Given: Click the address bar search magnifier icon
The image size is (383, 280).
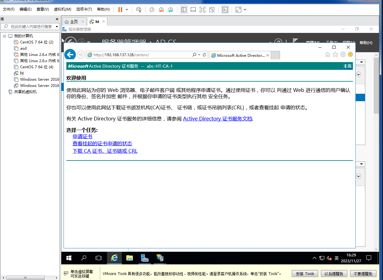Looking at the screenshot, I should click(x=194, y=55).
